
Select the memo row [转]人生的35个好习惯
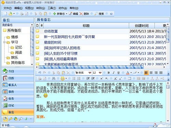[x=101, y=54]
